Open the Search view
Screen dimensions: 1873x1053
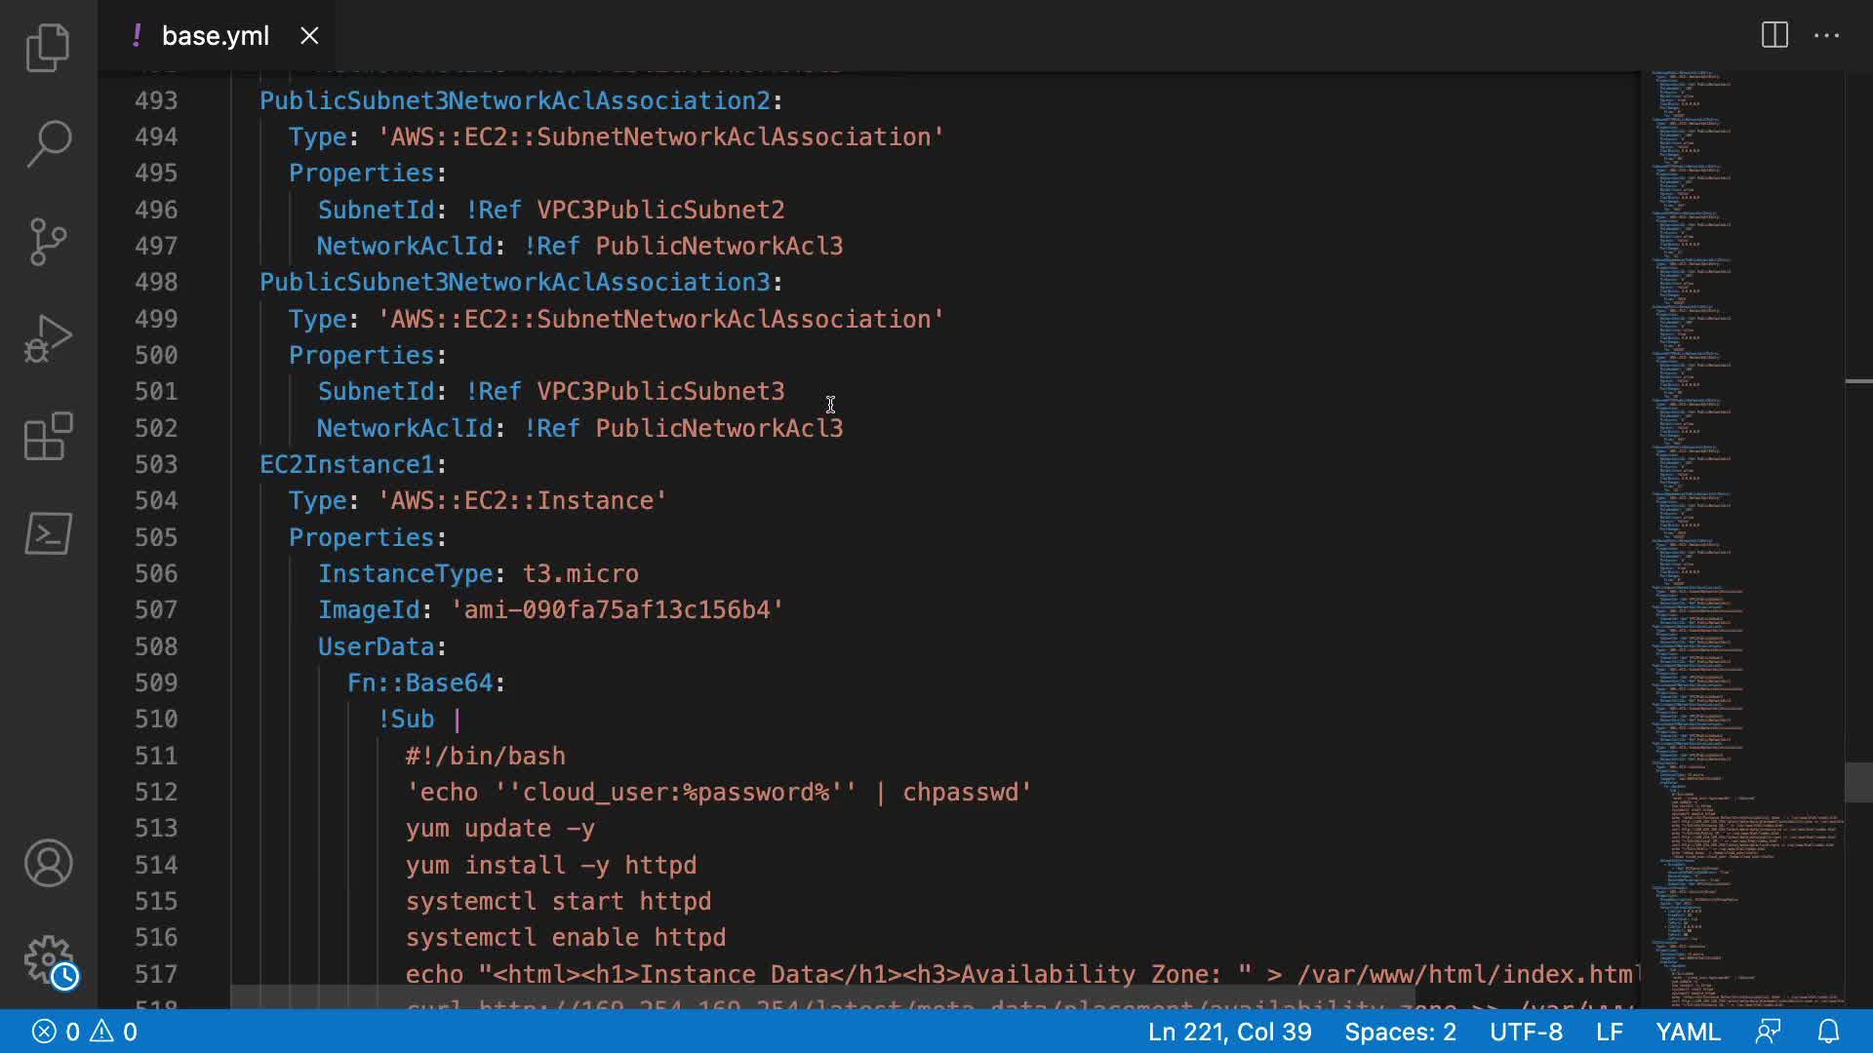coord(48,143)
